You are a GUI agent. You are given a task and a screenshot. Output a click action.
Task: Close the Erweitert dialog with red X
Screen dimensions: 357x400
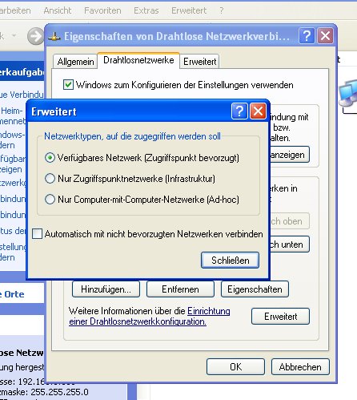[258, 111]
